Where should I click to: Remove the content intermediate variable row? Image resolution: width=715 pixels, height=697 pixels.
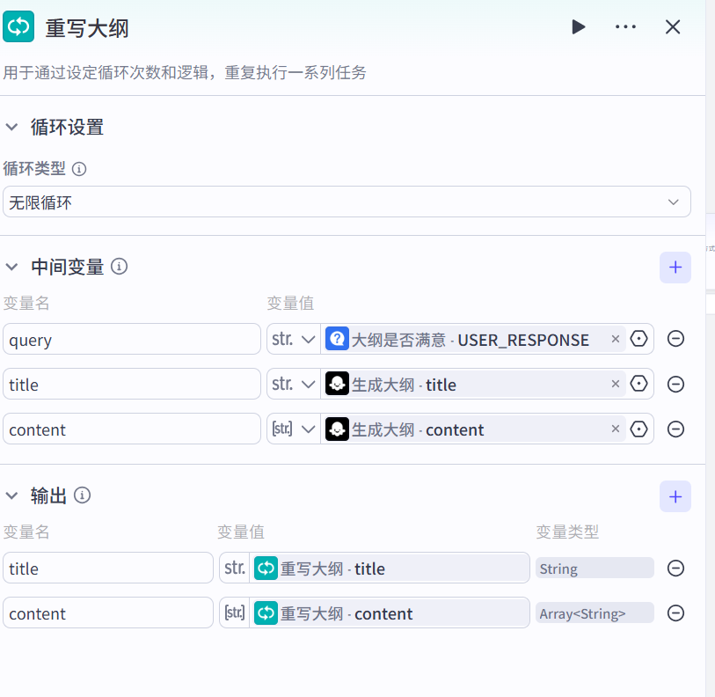click(x=675, y=429)
